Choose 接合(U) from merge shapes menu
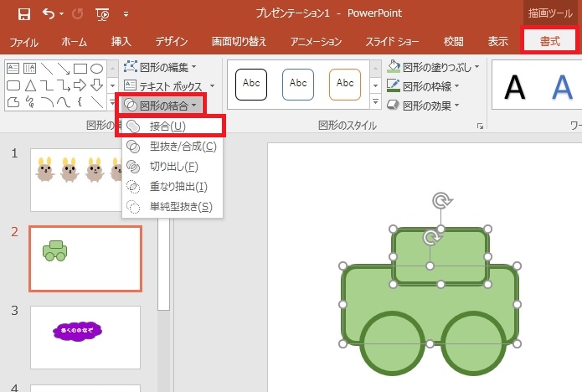 [171, 126]
